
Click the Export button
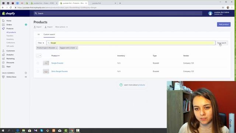click(x=38, y=27)
